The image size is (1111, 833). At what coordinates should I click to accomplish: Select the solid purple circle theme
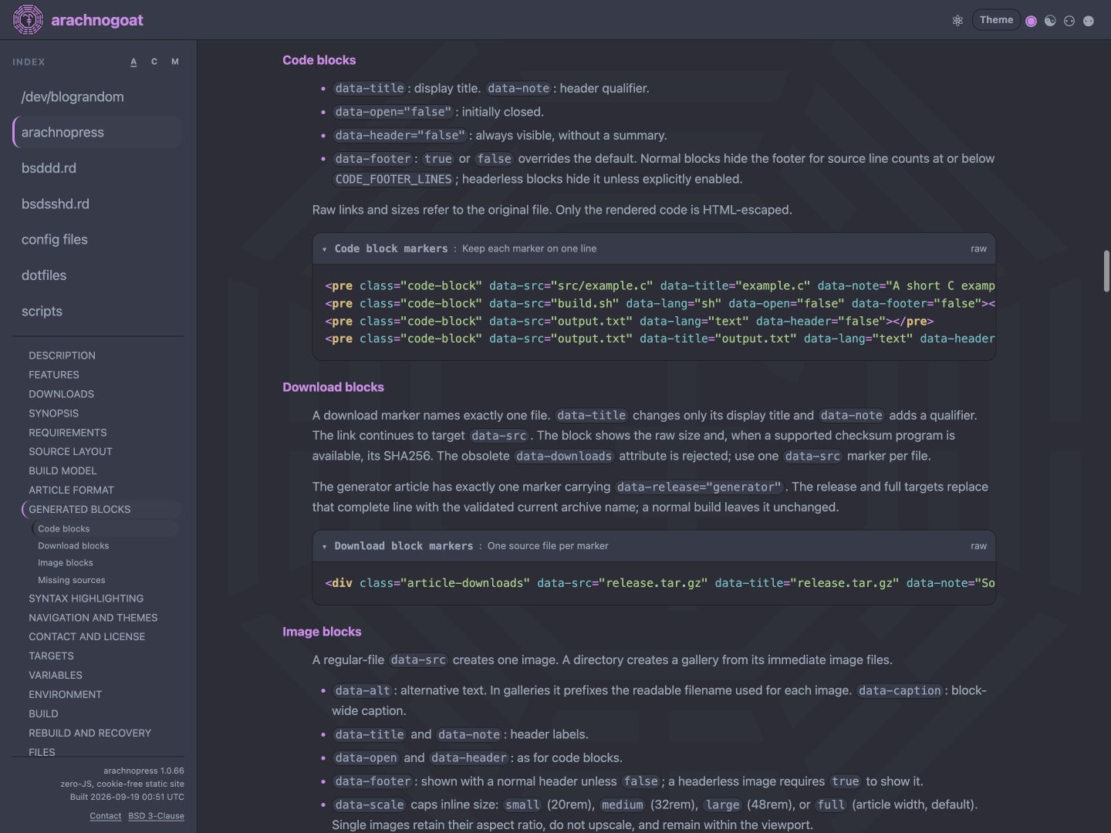(1031, 21)
